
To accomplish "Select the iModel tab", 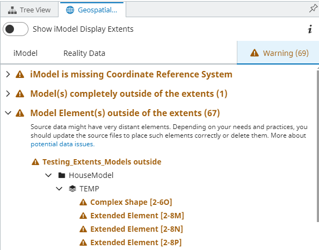I will pos(25,53).
